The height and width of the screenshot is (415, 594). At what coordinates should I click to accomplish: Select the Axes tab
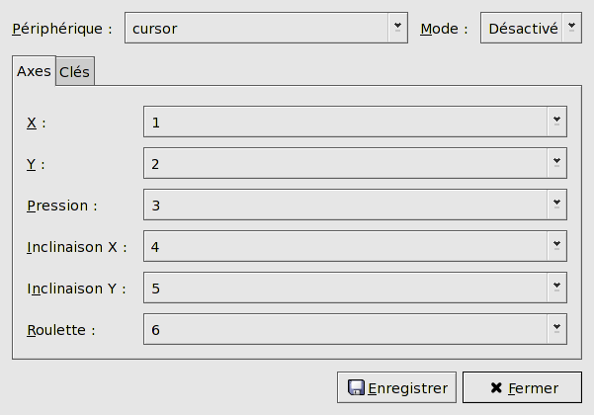tap(34, 71)
